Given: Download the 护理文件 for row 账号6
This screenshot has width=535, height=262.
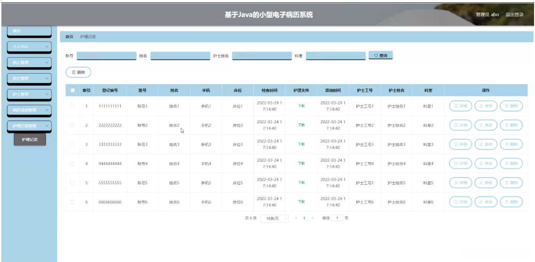Looking at the screenshot, I should [x=301, y=202].
